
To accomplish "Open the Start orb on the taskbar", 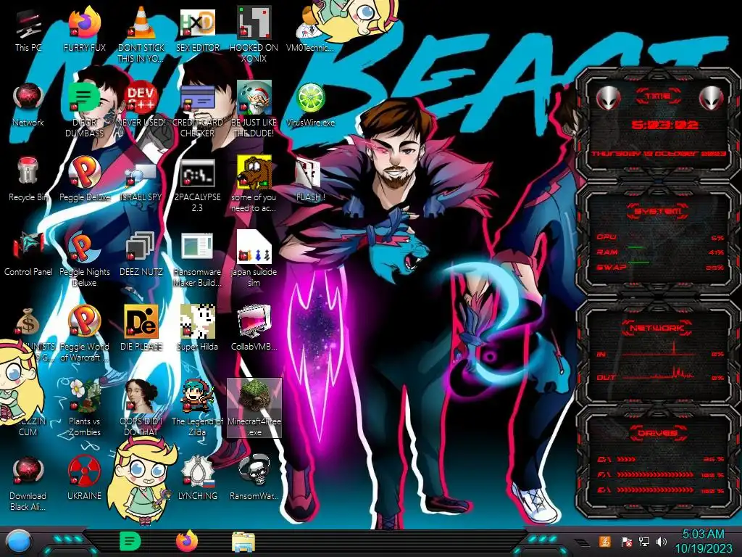I will coord(19,542).
